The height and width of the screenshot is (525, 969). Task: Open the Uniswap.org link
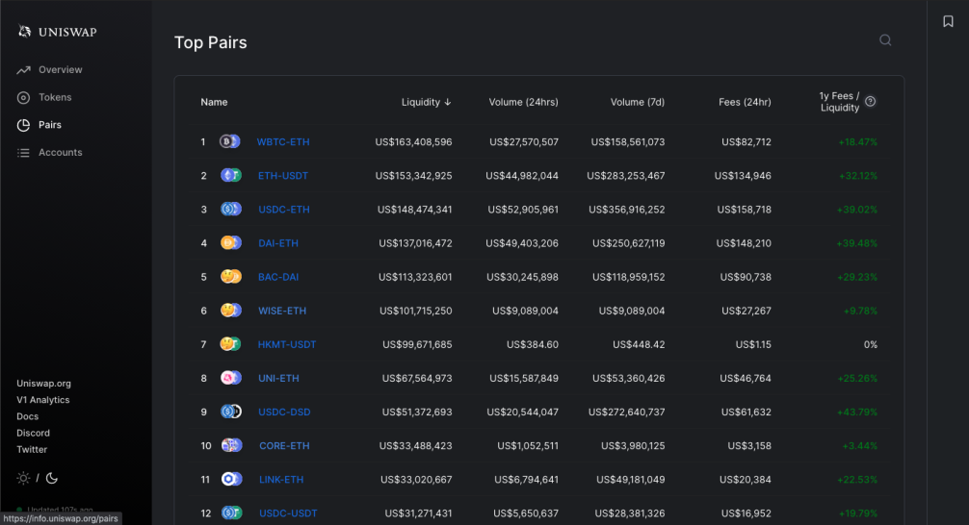click(x=44, y=383)
